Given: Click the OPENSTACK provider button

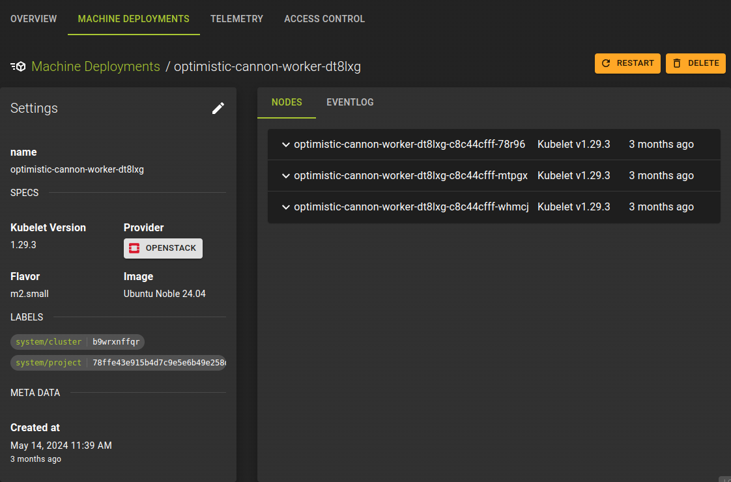Looking at the screenshot, I should (163, 248).
